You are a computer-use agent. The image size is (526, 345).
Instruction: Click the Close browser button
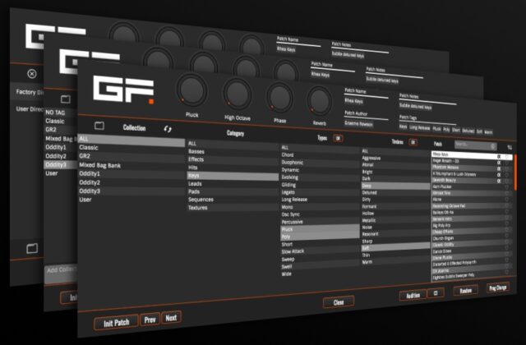pos(339,302)
